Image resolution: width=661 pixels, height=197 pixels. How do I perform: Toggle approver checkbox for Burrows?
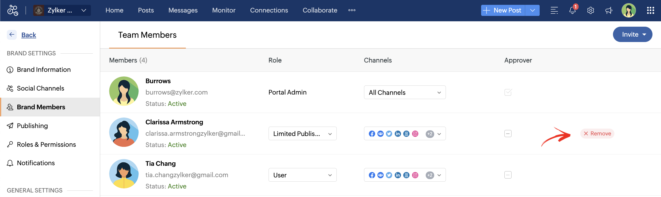point(508,92)
